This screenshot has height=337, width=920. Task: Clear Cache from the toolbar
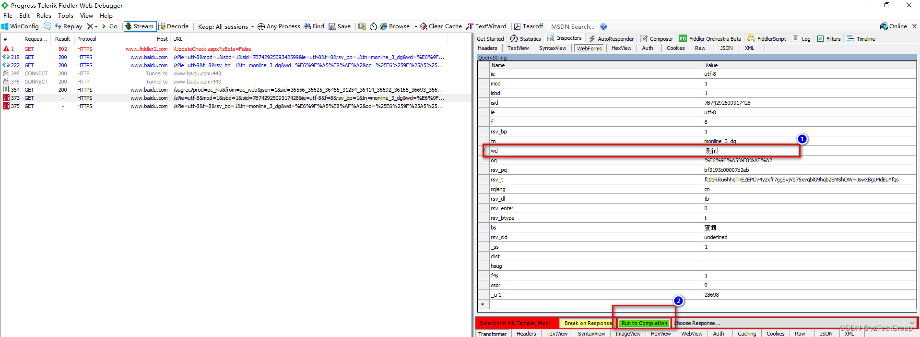(x=441, y=26)
